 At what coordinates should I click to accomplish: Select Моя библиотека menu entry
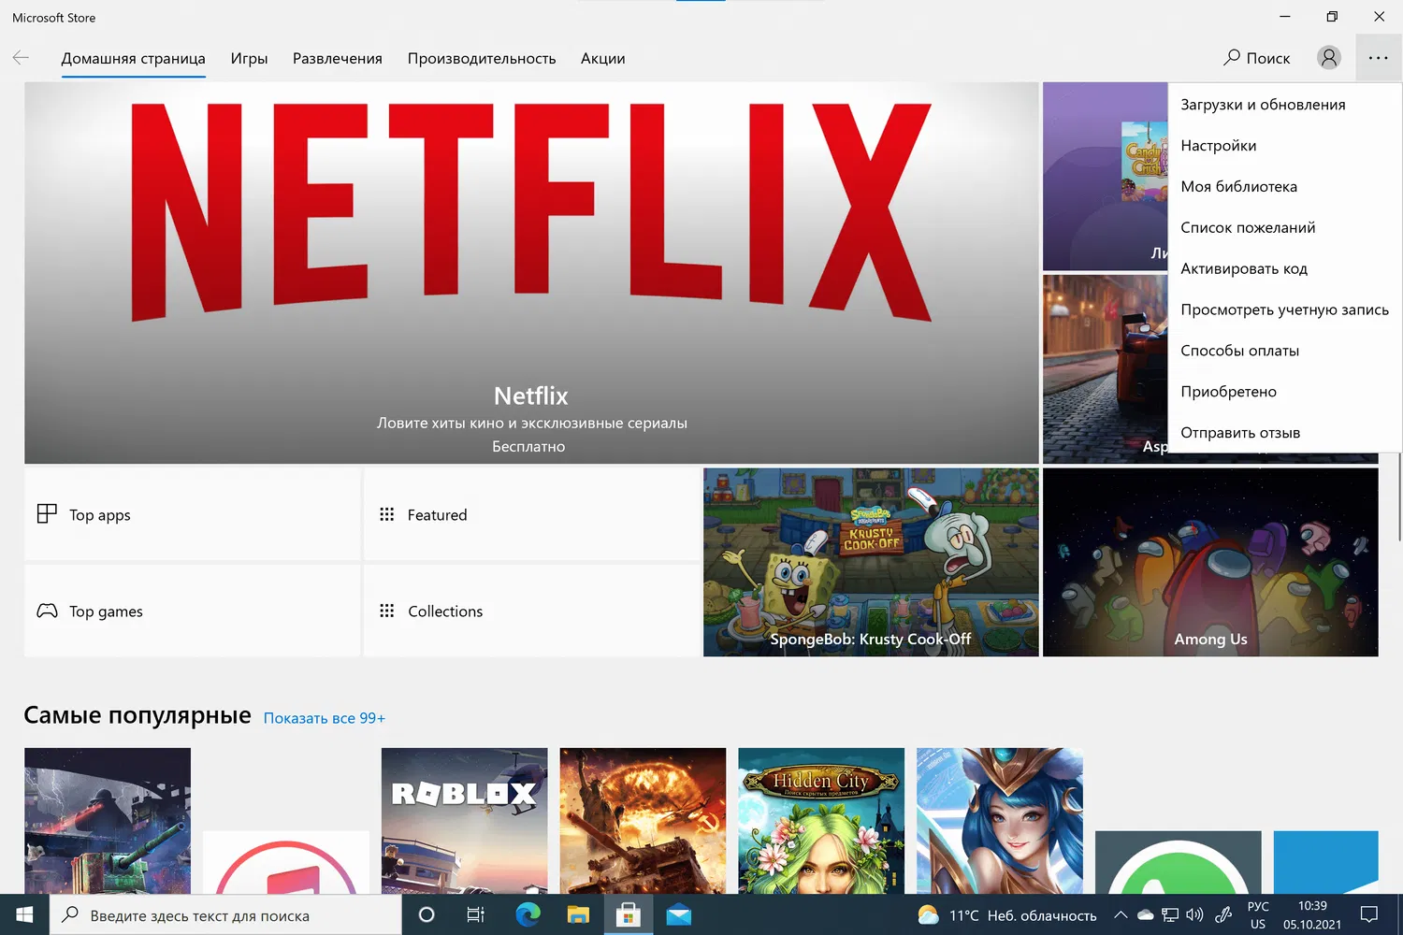coord(1284,187)
